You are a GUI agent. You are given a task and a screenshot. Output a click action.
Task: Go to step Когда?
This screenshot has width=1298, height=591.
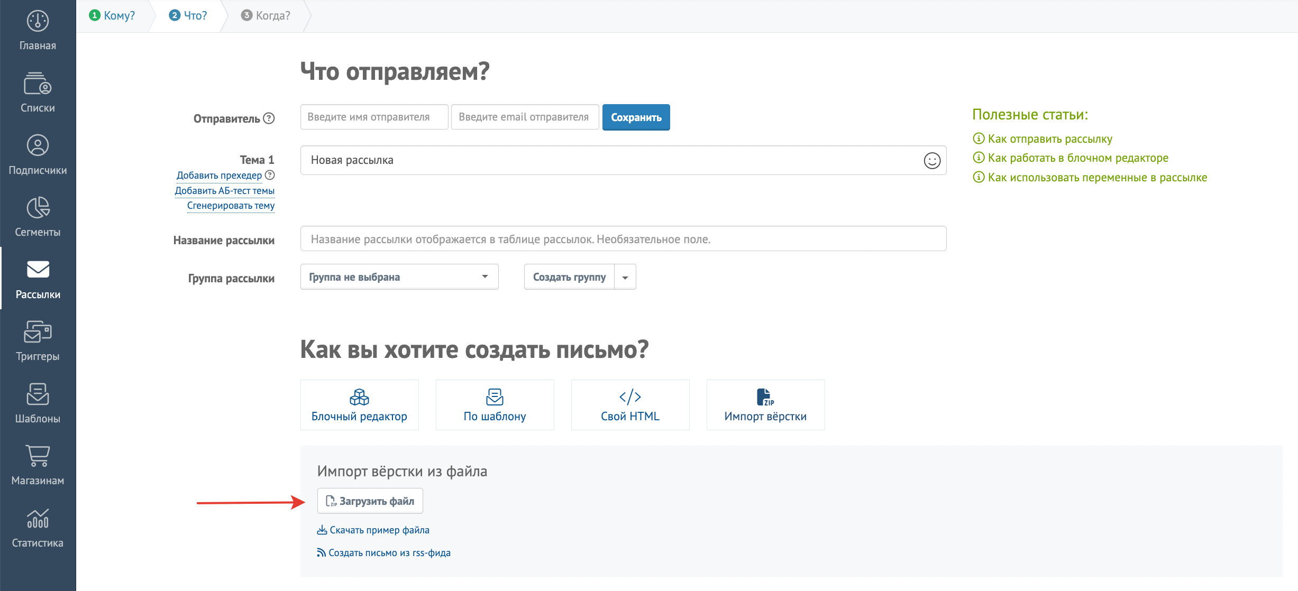coord(266,16)
